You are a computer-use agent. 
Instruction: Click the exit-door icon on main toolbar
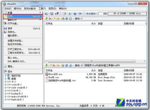[x=80, y=14]
